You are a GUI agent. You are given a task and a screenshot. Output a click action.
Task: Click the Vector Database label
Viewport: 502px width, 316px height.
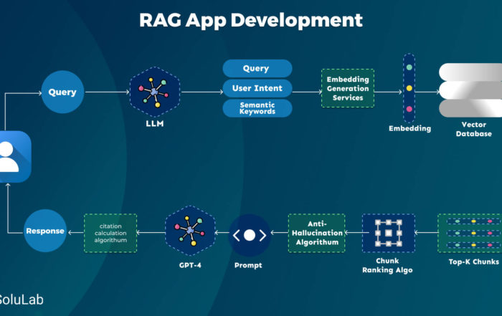[474, 129]
